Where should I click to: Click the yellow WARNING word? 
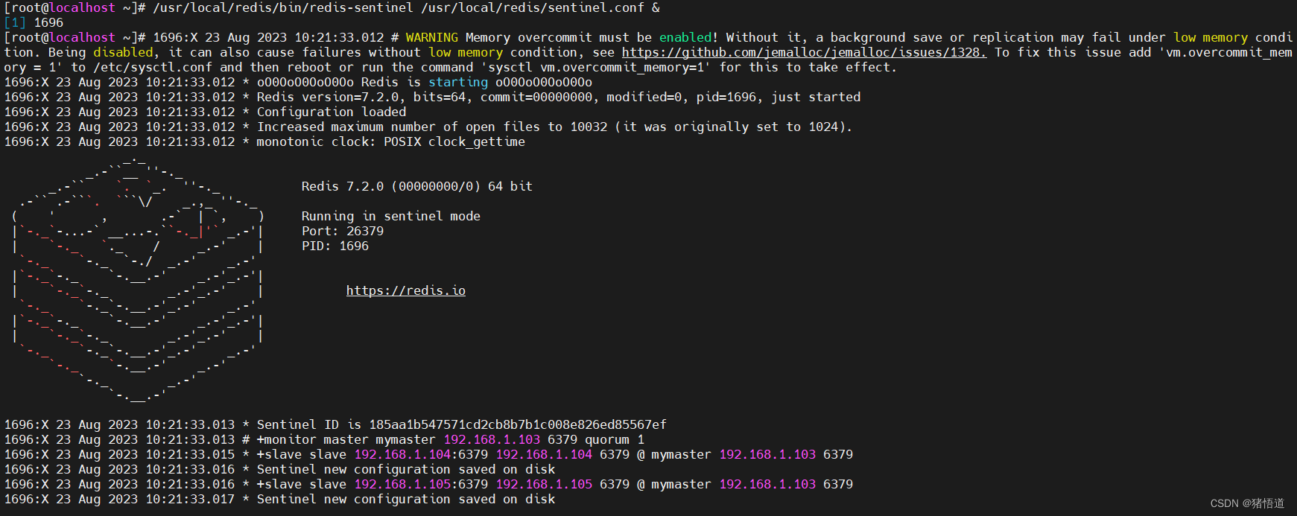point(432,37)
